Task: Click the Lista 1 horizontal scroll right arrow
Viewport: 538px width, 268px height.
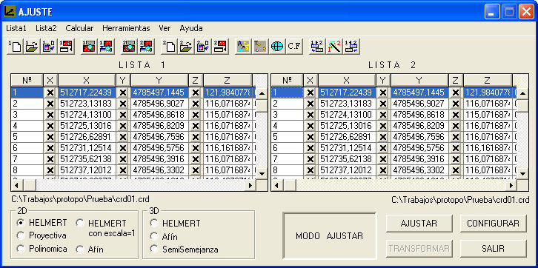Action: [250, 185]
